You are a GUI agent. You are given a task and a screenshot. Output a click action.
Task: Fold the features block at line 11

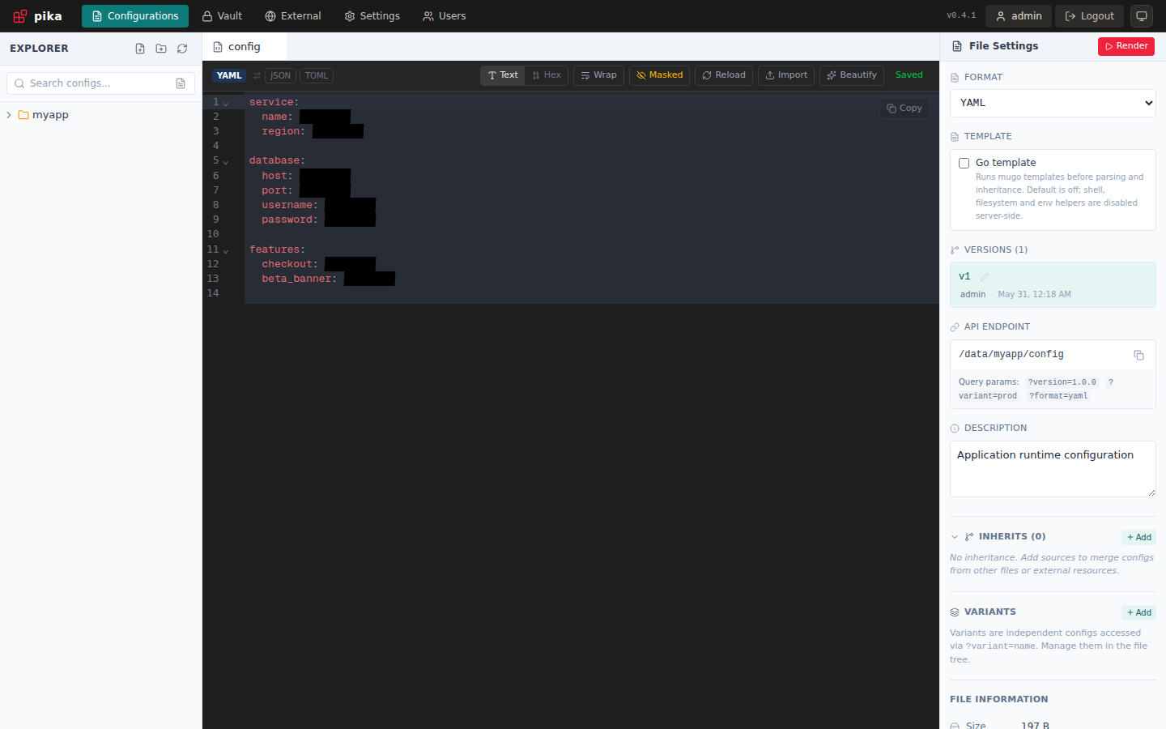[x=226, y=250]
